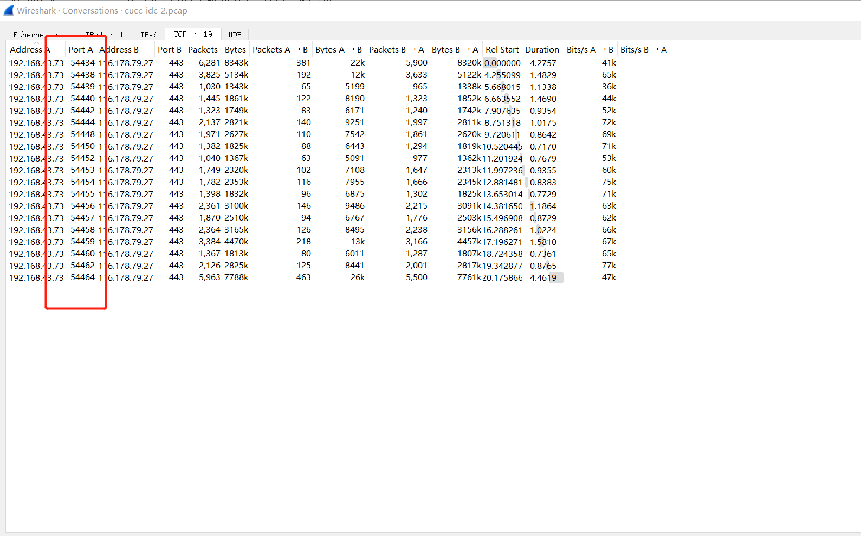
Task: Sort by Packets column header
Action: [x=203, y=49]
